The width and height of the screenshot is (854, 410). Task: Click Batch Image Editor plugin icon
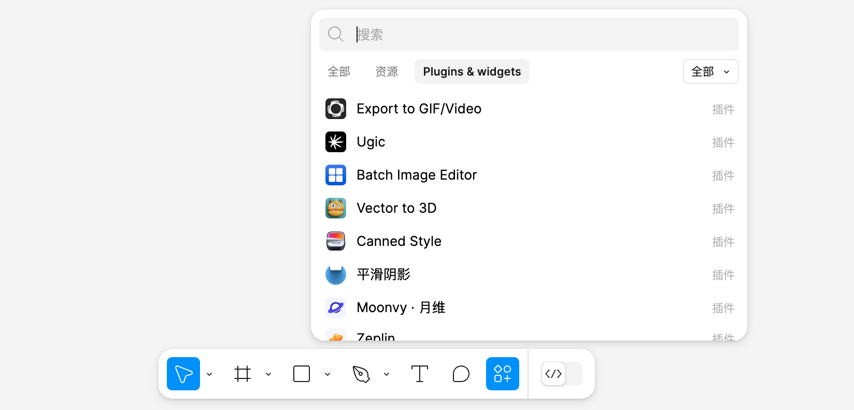(x=336, y=175)
